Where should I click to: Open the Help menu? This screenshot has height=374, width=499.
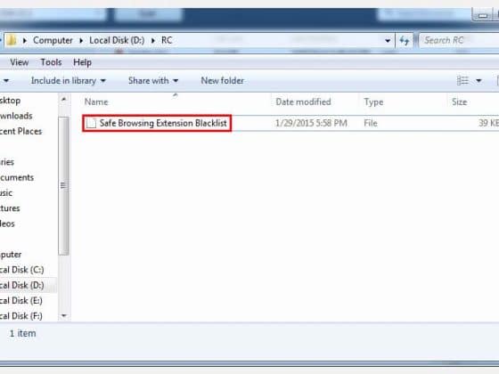pyautogui.click(x=82, y=62)
